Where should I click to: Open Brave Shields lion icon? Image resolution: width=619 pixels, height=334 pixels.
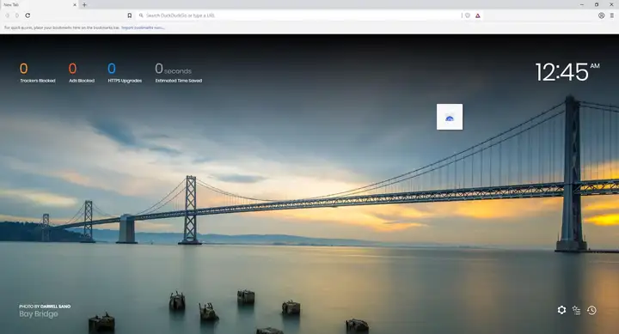point(468,15)
